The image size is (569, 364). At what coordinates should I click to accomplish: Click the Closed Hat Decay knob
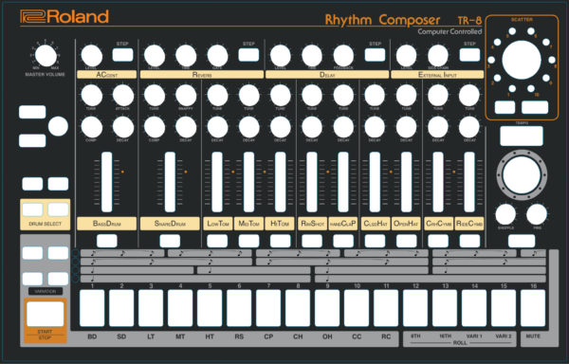pos(375,127)
